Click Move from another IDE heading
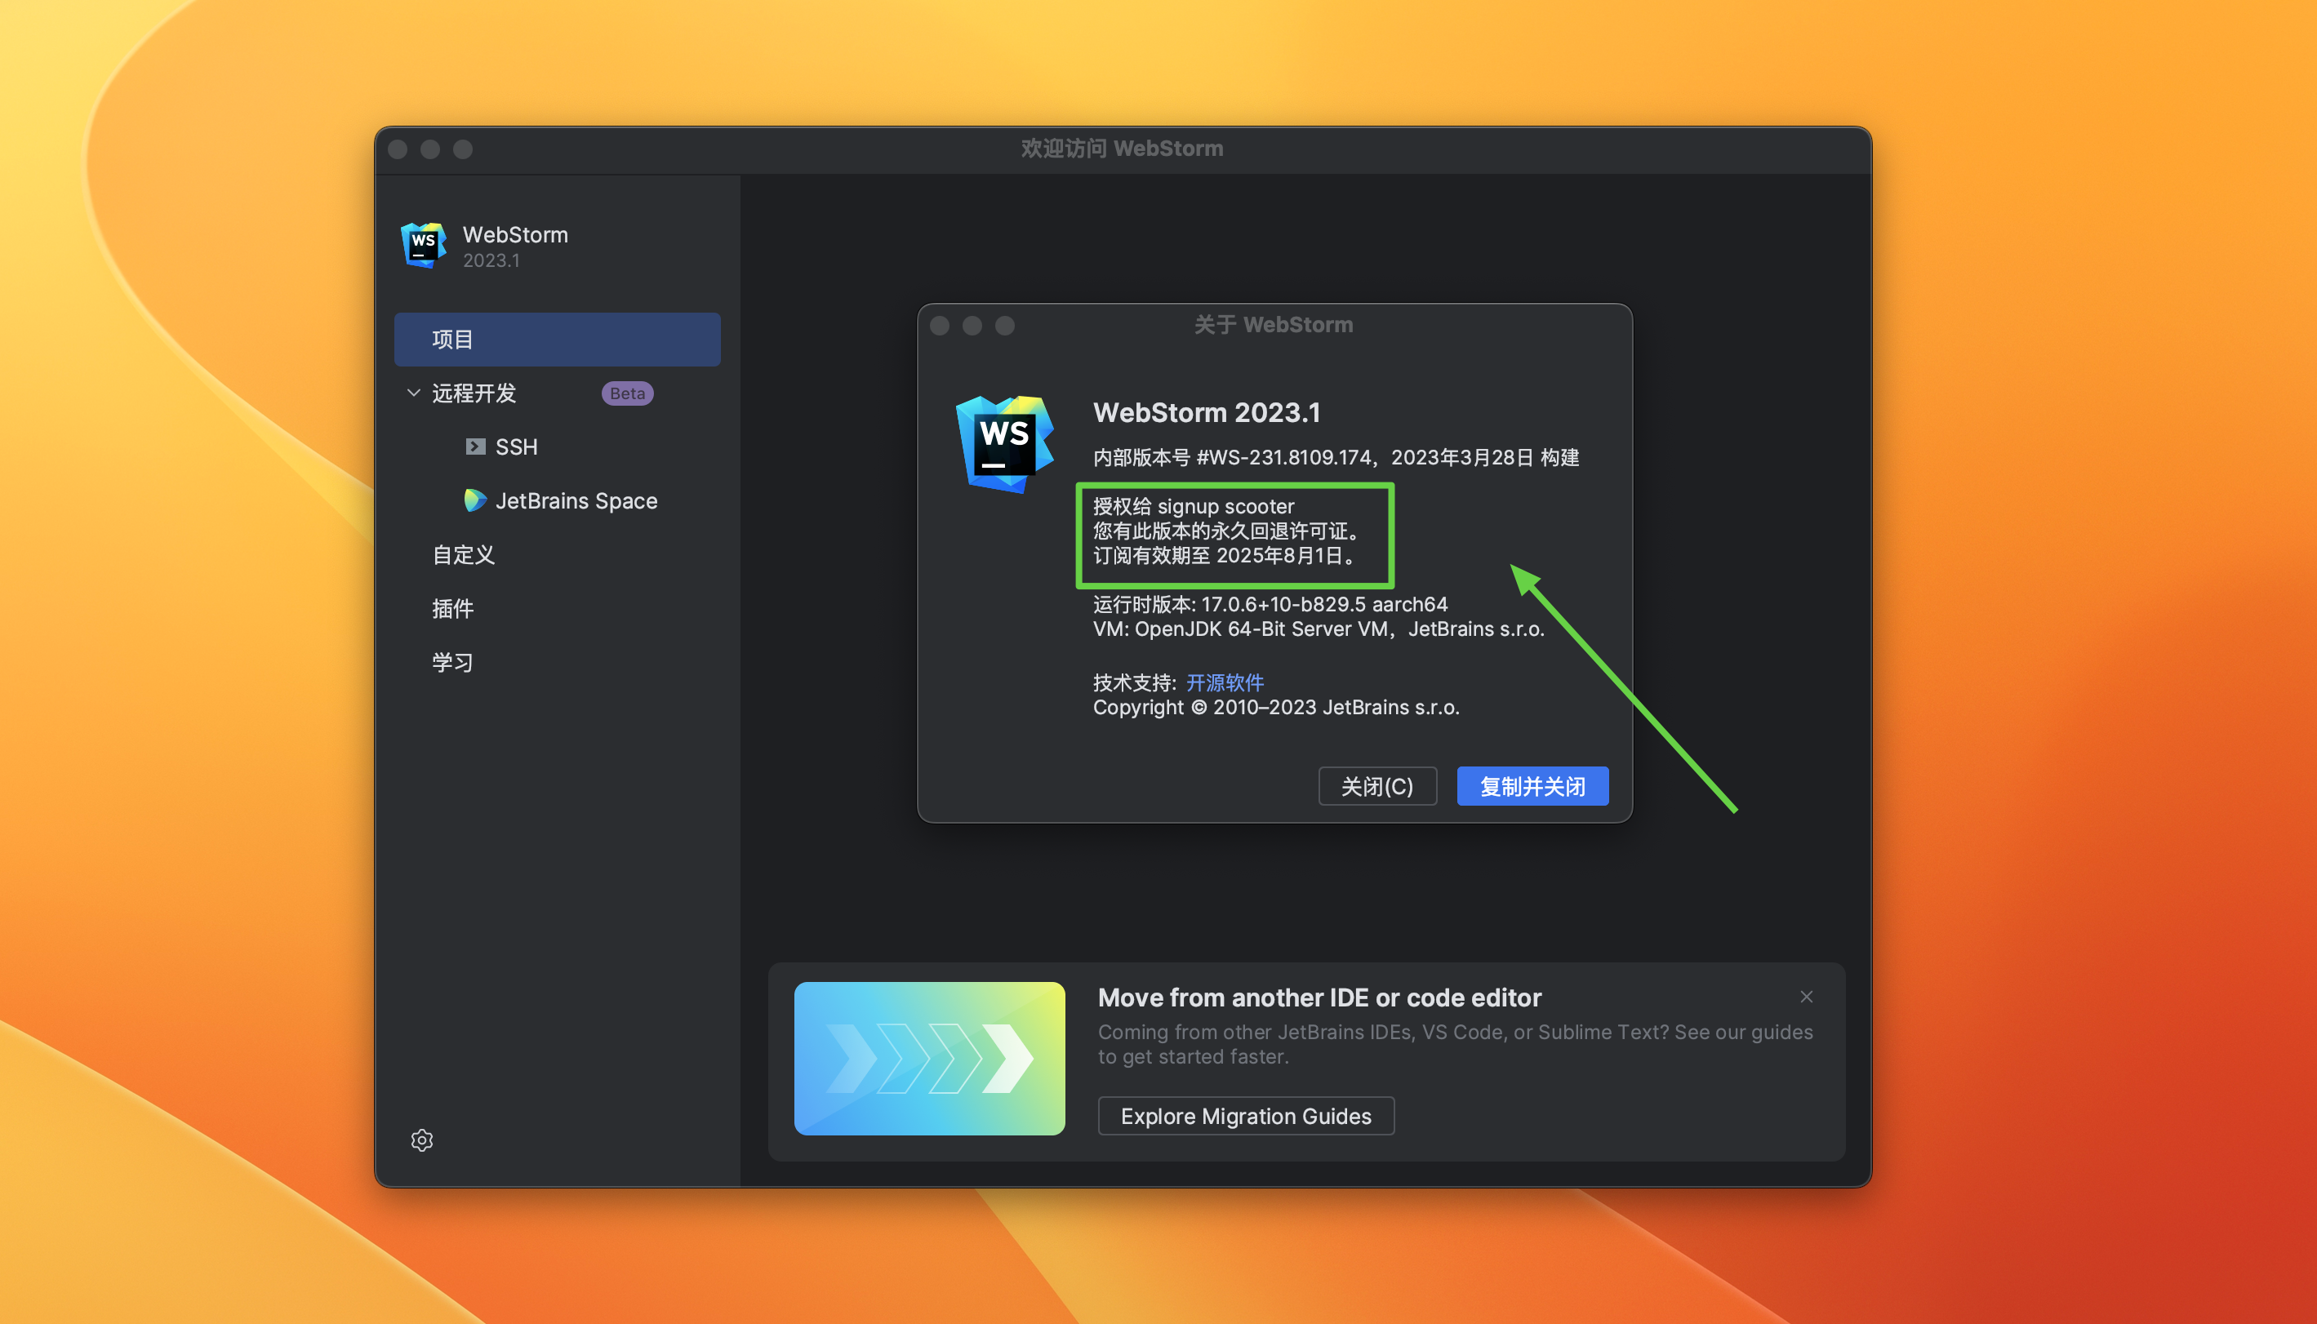This screenshot has width=2317, height=1324. (1319, 997)
